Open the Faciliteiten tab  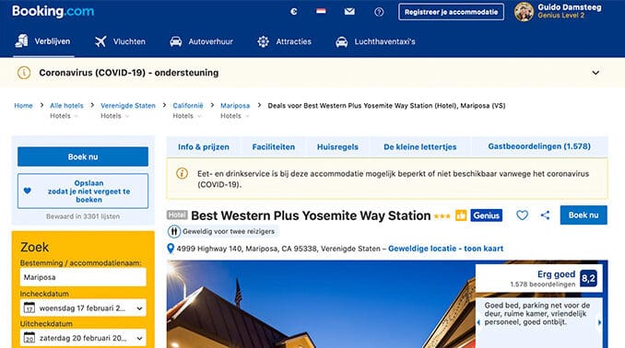(x=274, y=147)
